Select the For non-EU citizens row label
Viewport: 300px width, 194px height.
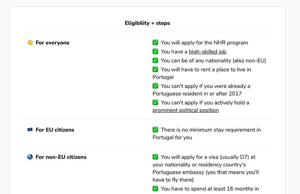click(61, 157)
